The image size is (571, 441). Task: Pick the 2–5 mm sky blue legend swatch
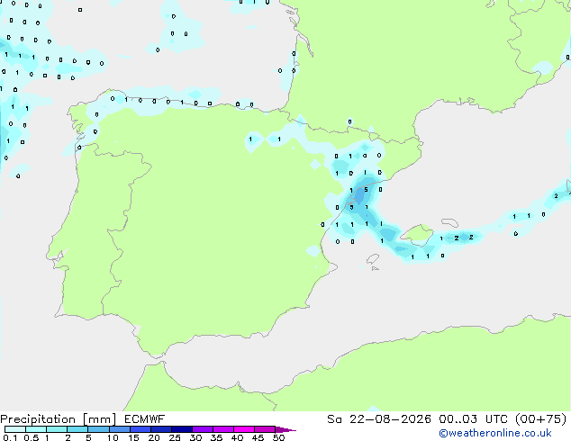(x=77, y=429)
